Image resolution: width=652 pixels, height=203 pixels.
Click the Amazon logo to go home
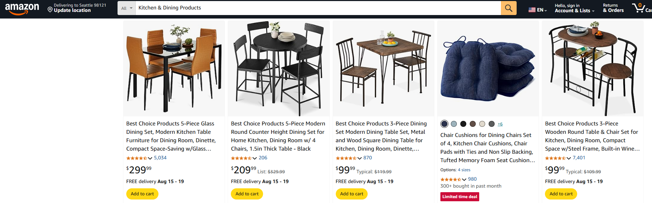point(22,8)
